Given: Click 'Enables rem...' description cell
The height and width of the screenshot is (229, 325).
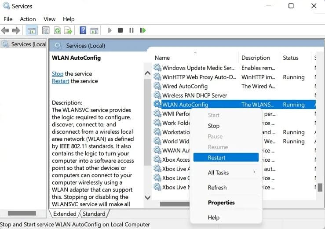Looking at the screenshot, I should (258, 68).
